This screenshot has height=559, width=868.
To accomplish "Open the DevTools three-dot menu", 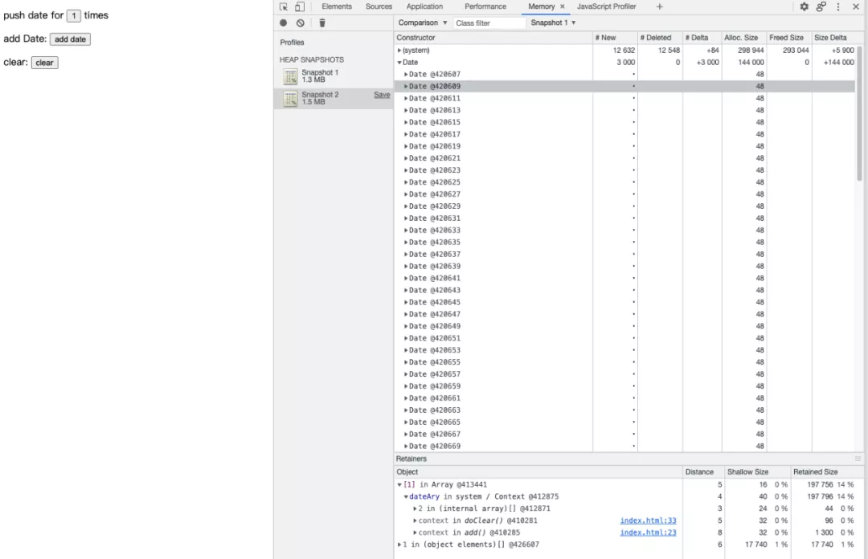I will [838, 6].
